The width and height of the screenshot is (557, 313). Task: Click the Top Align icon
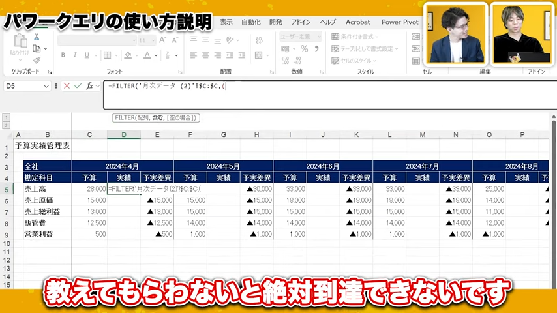pyautogui.click(x=193, y=40)
